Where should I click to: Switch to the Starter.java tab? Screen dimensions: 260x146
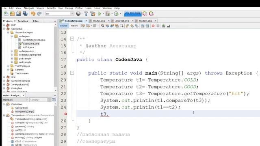click(x=99, y=21)
